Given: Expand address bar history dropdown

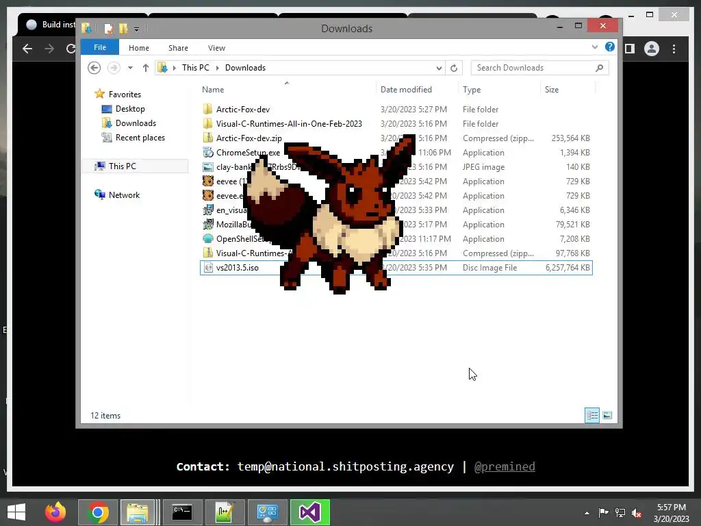Looking at the screenshot, I should 439,68.
